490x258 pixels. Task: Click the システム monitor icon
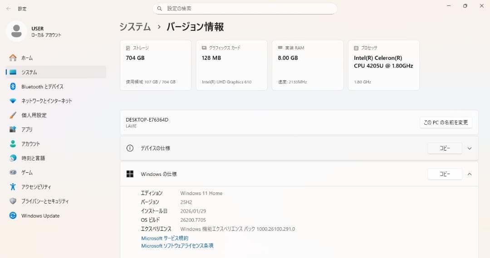click(x=13, y=72)
